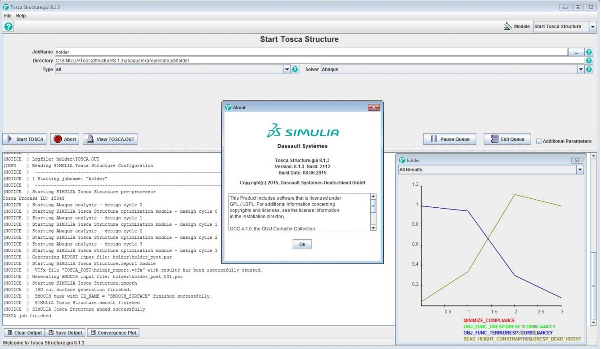Click the green help icon below File menu
Viewport: 601px width, 349px height.
(x=8, y=27)
